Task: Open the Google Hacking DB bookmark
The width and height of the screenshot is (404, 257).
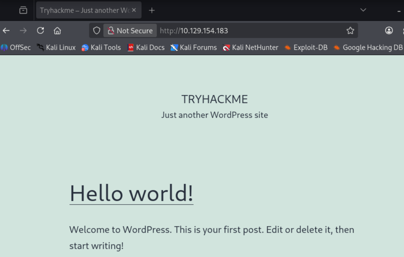Action: [368, 48]
